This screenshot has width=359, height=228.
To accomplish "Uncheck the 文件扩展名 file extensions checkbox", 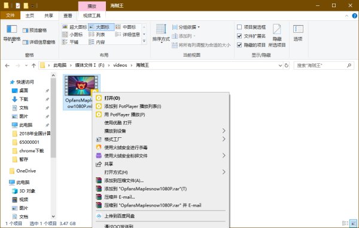I will pos(239,36).
